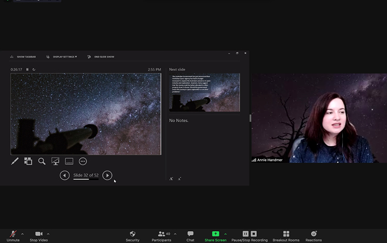The width and height of the screenshot is (387, 243).
Task: Click the current slide preview image
Action: [85, 114]
